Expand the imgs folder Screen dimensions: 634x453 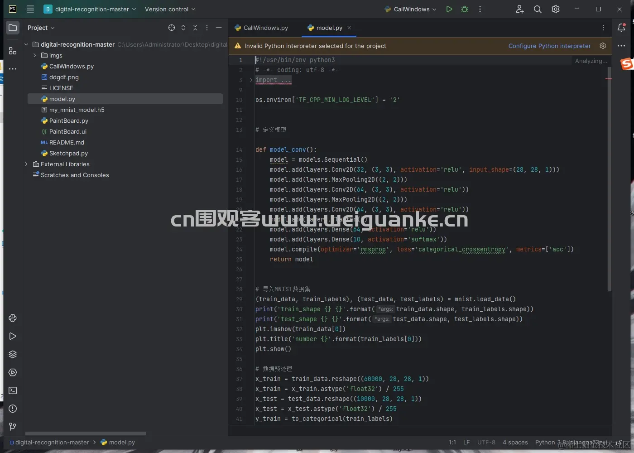pos(35,55)
